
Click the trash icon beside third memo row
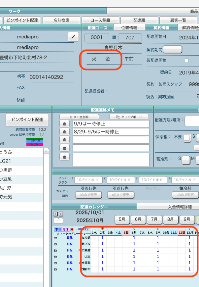pos(64,140)
